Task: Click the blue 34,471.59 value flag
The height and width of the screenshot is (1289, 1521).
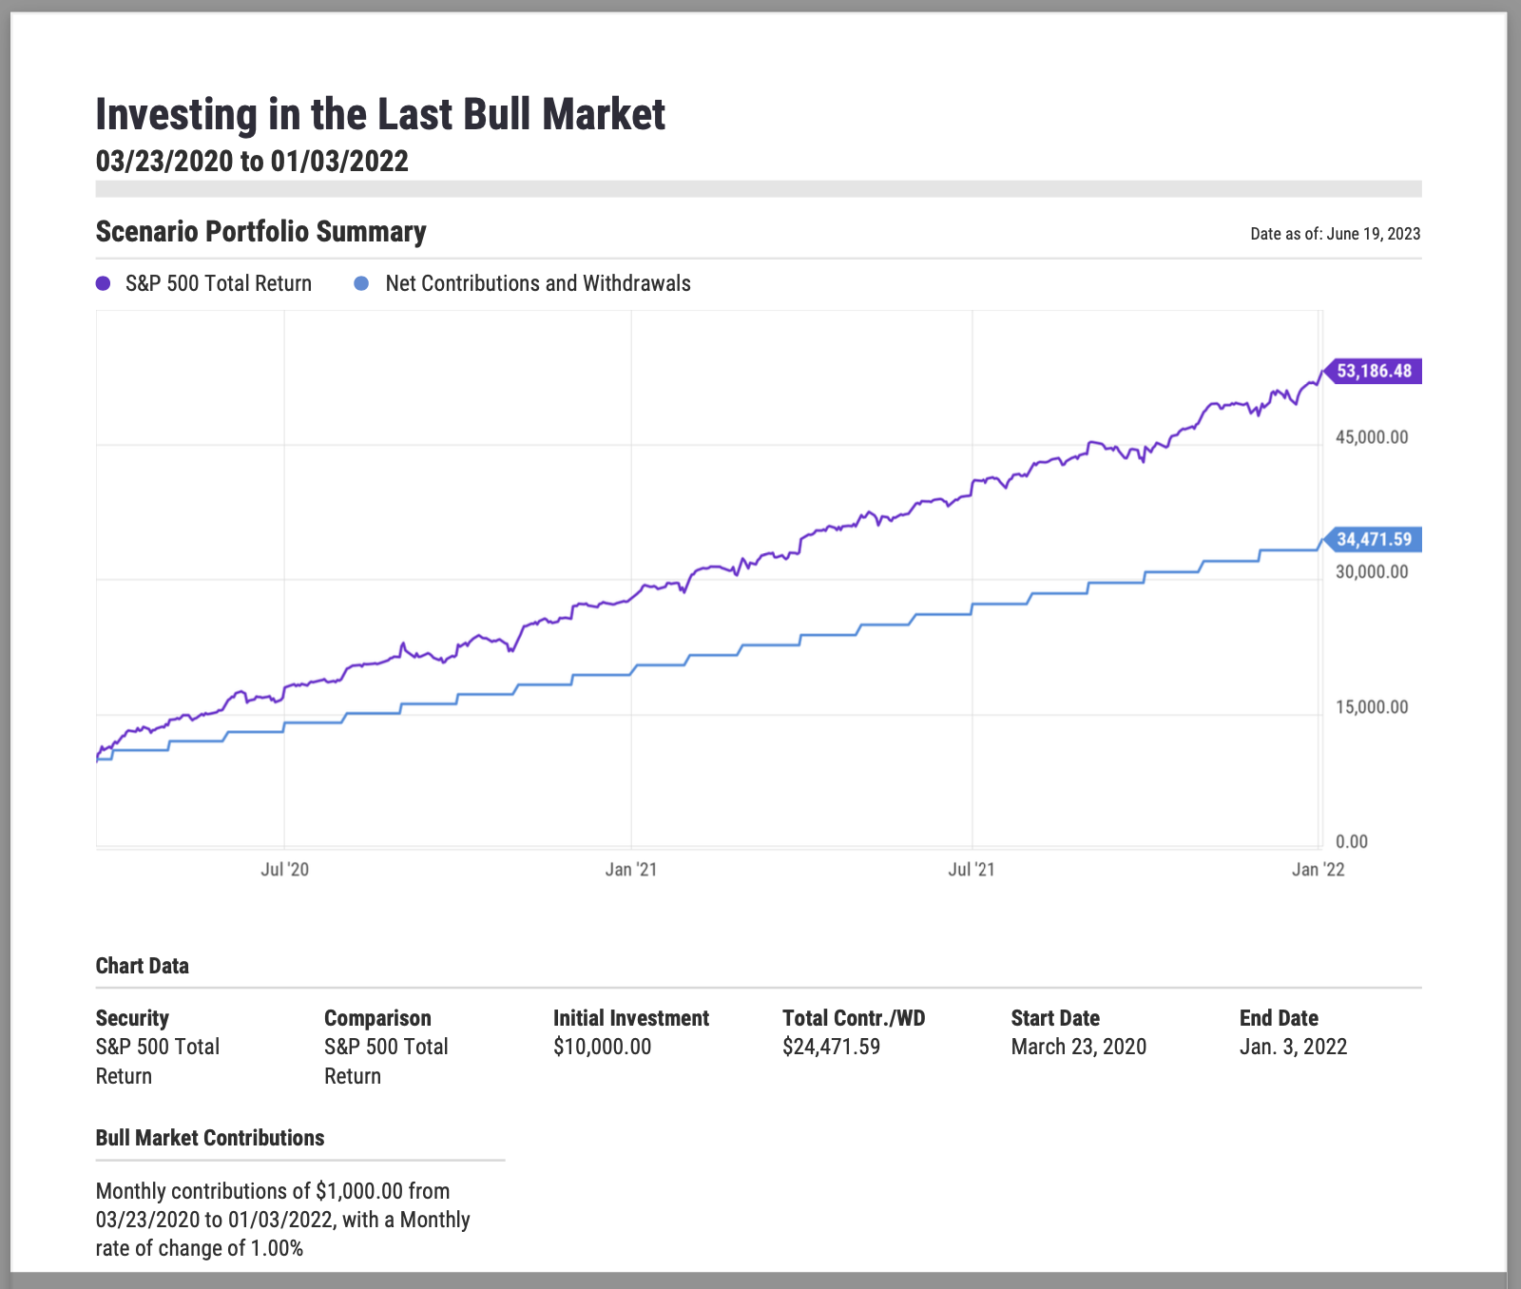Action: point(1374,540)
